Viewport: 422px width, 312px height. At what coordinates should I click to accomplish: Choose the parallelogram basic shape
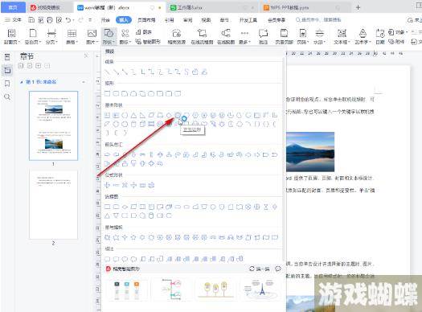pyautogui.click(x=151, y=115)
